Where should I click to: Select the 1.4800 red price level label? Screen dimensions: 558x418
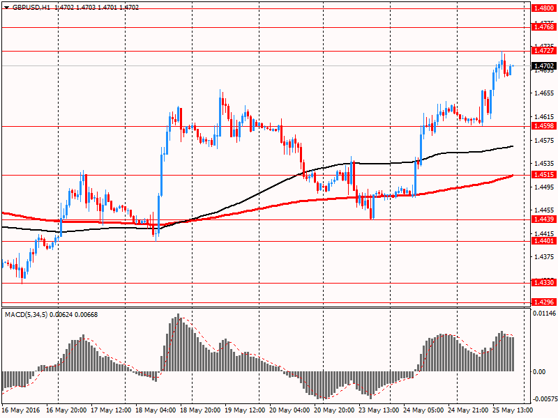tap(543, 8)
